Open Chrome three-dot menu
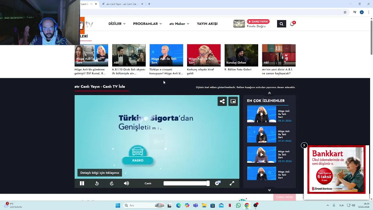The height and width of the screenshot is (210, 373). (x=369, y=12)
